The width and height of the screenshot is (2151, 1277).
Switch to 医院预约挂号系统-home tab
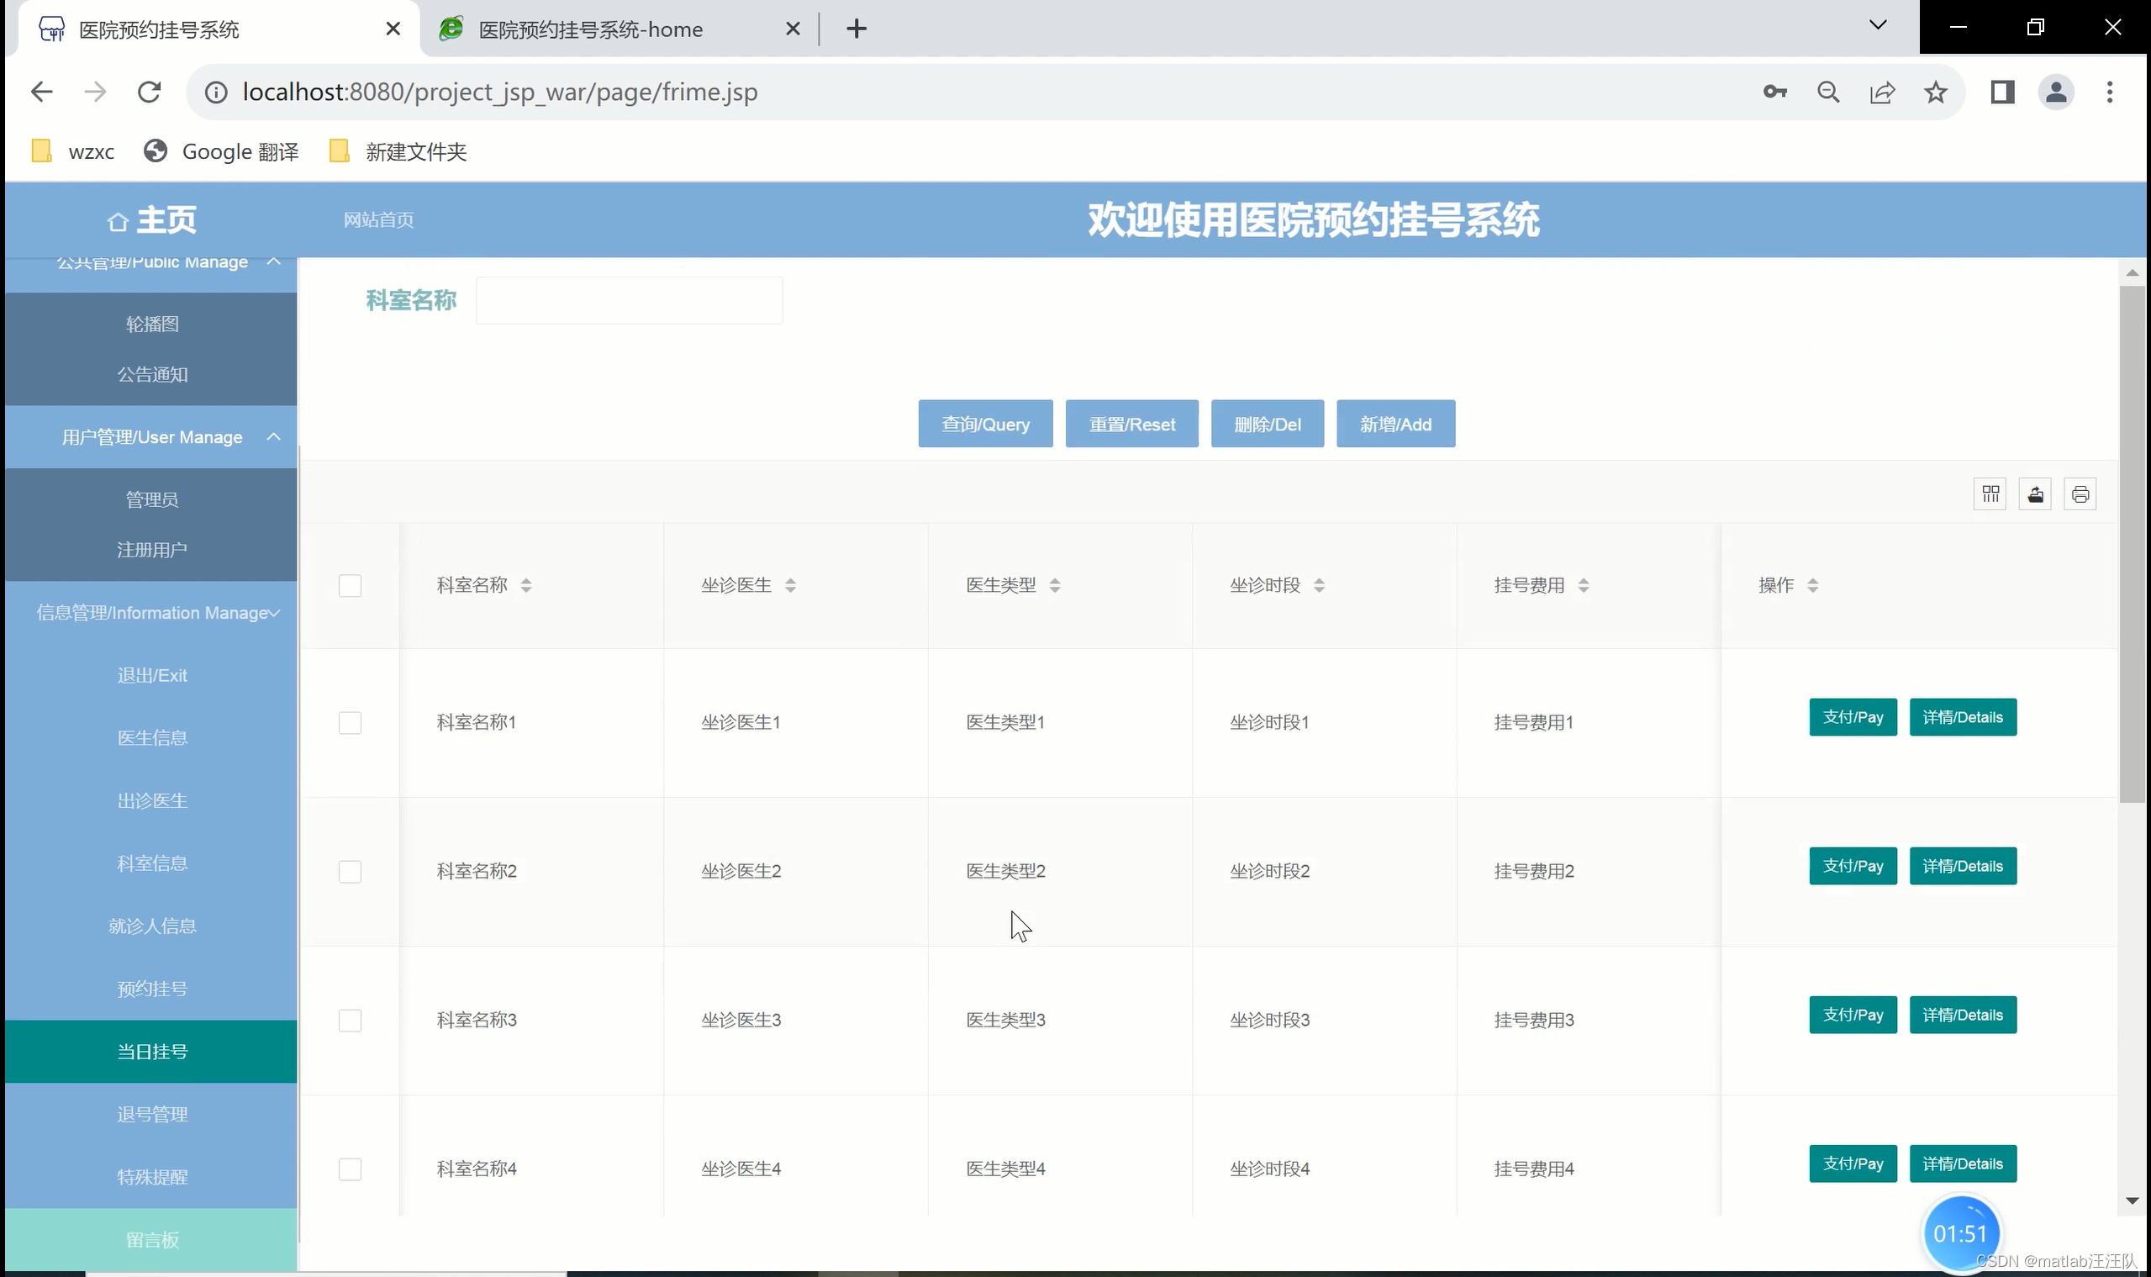(590, 30)
